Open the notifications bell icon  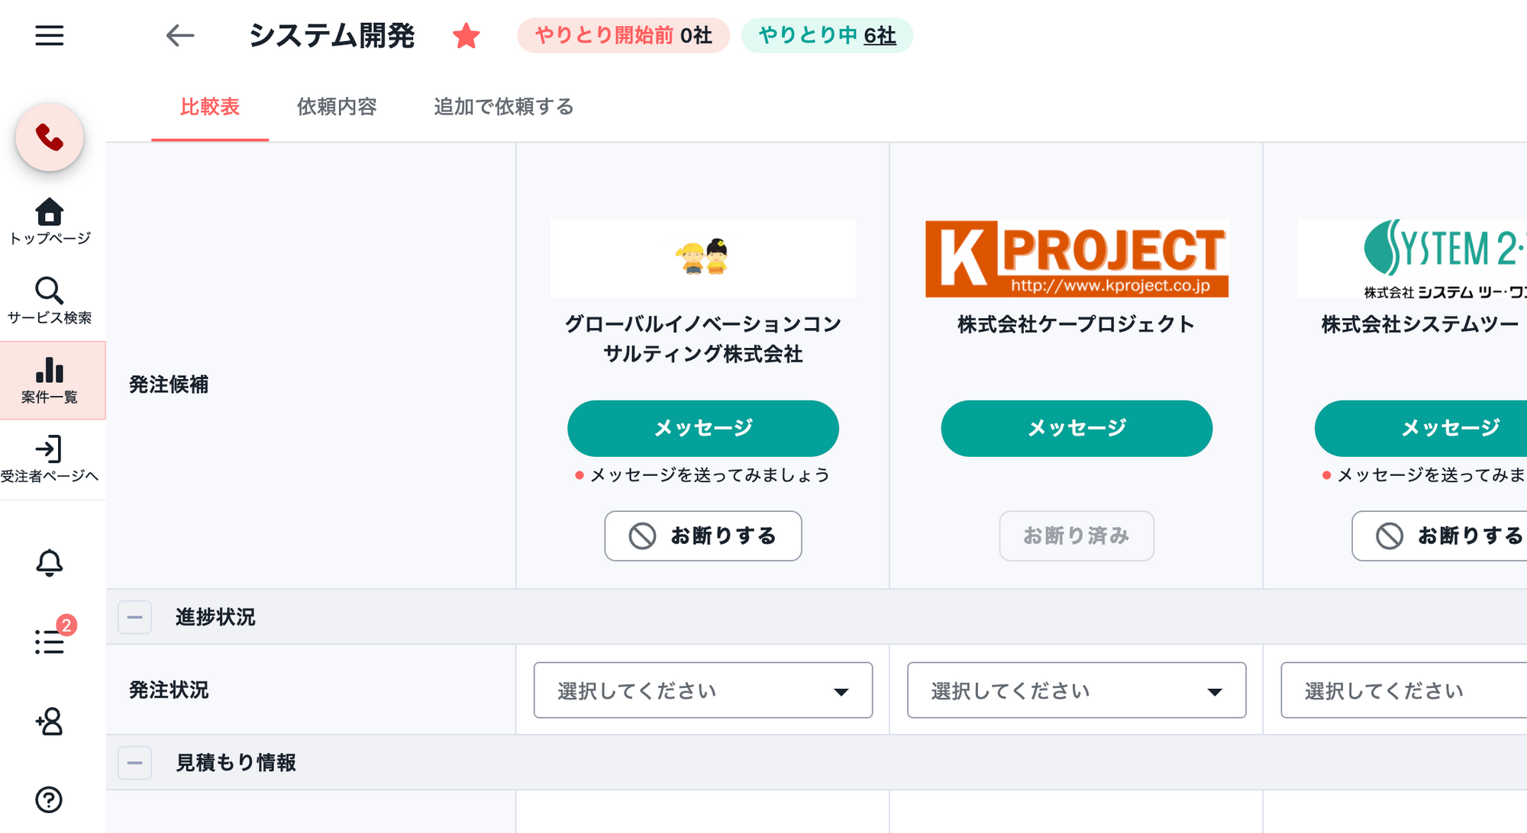(x=50, y=563)
